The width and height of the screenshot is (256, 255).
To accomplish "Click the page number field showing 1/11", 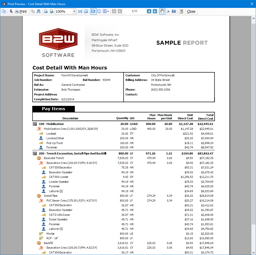I will (x=134, y=11).
